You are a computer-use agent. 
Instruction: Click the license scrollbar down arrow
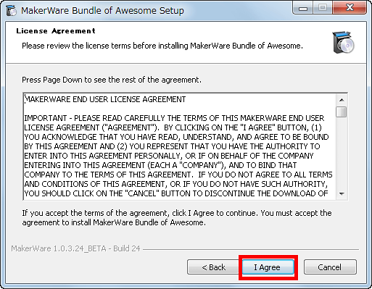coord(342,194)
